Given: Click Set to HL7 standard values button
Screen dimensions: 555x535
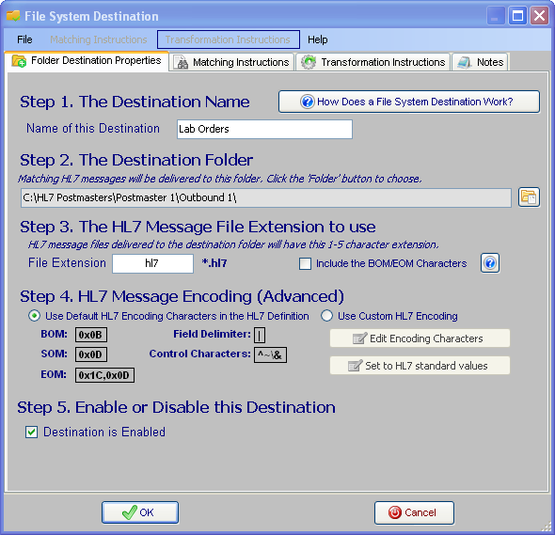Looking at the screenshot, I should [420, 366].
